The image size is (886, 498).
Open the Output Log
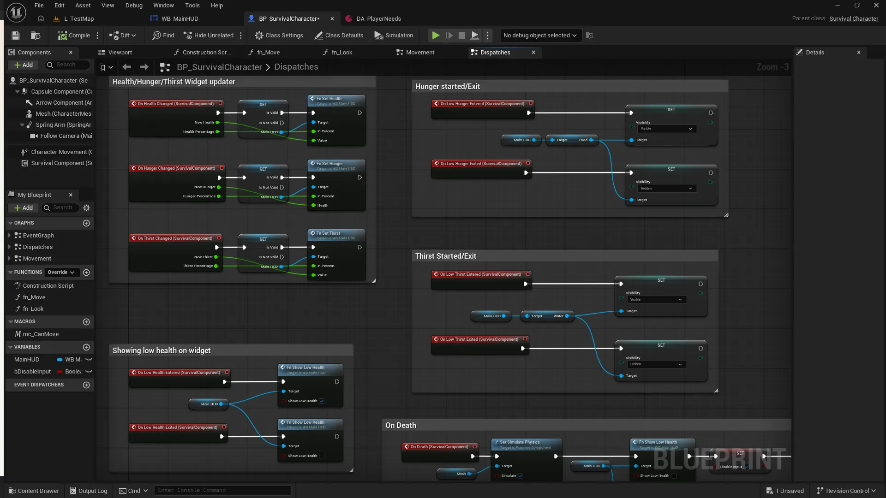click(88, 491)
